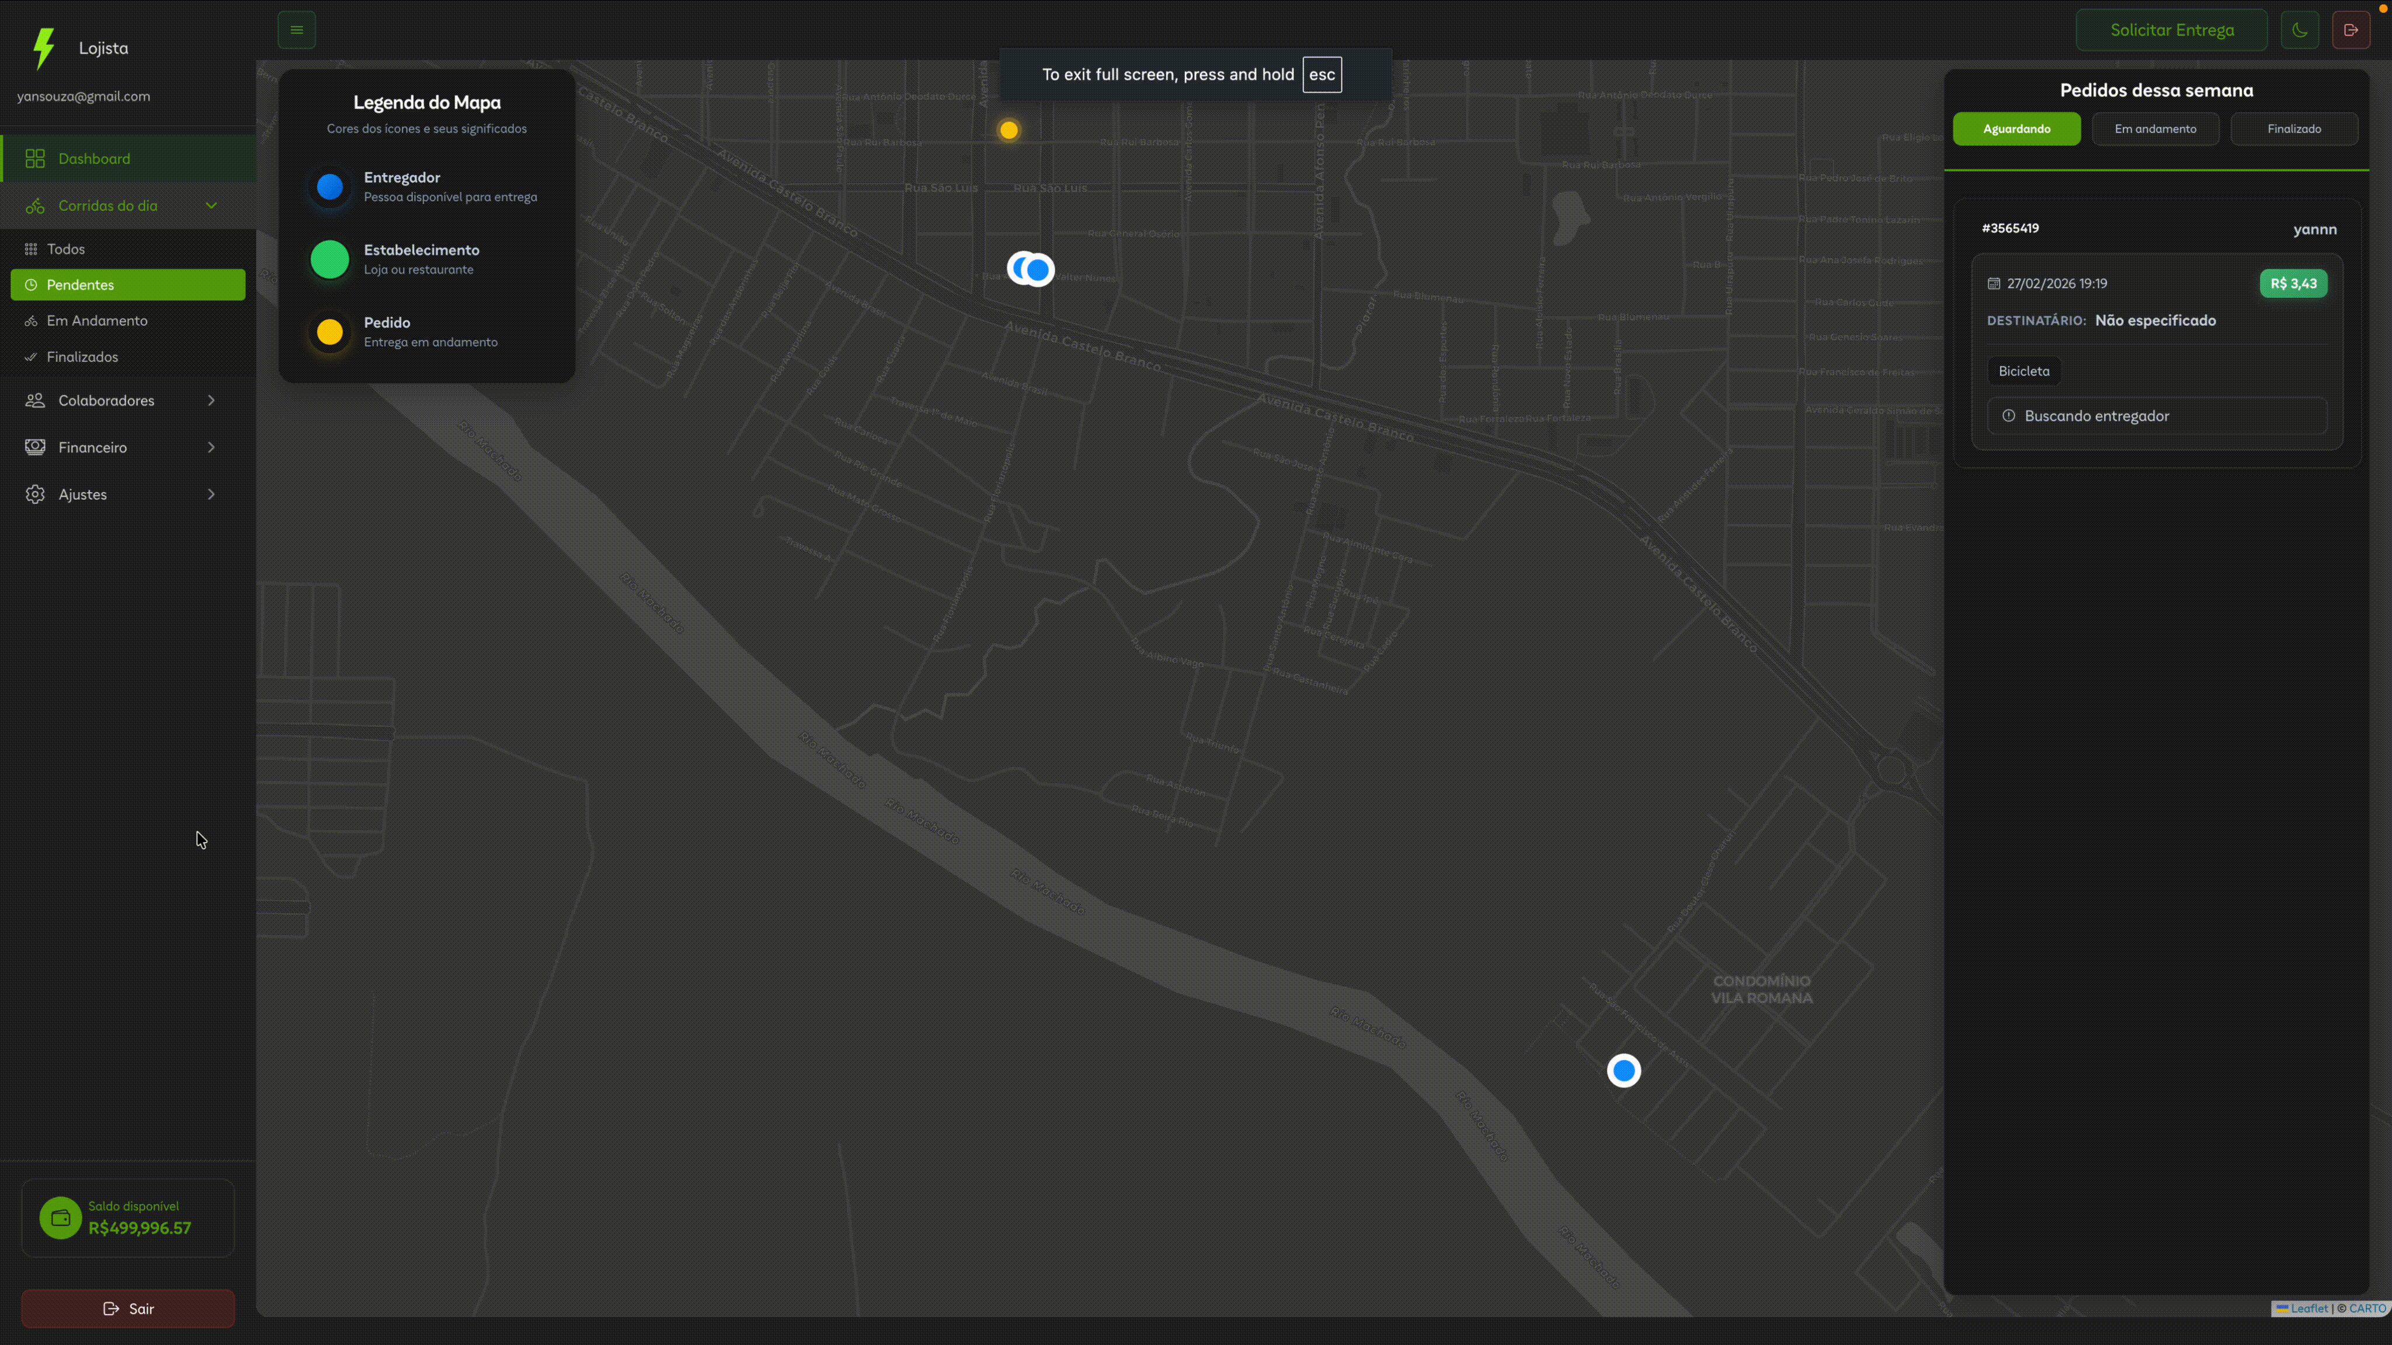Click the Dashboard grid icon
This screenshot has height=1345, width=2392.
pyautogui.click(x=35, y=159)
